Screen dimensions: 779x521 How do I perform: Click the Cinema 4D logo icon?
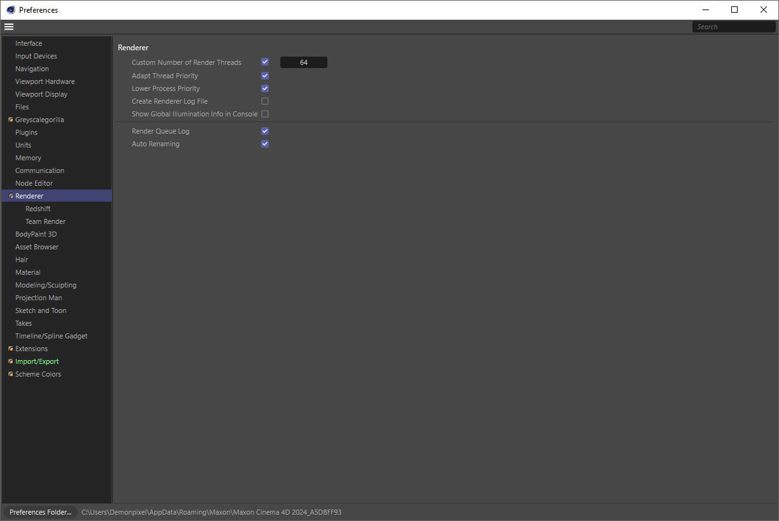(x=11, y=10)
